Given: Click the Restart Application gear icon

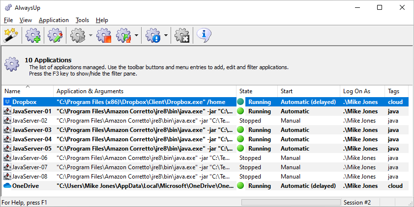Looking at the screenshot, I should tap(123, 35).
